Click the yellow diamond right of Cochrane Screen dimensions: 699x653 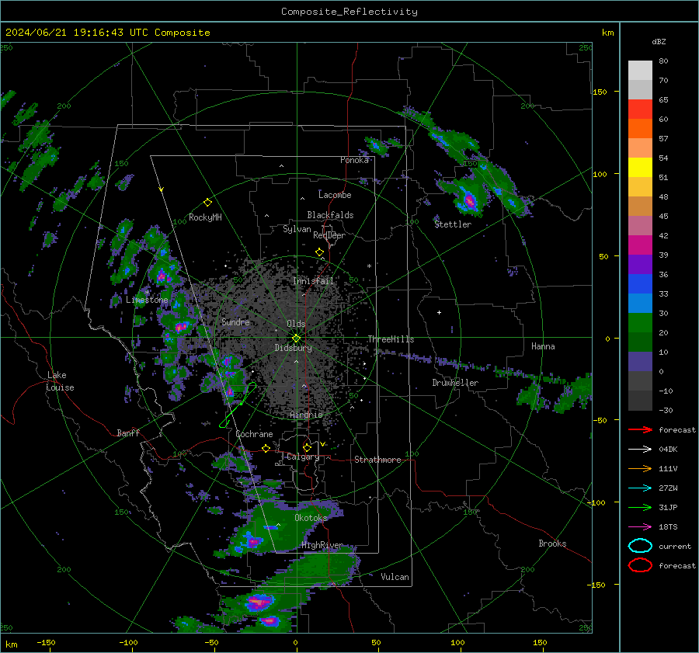[x=266, y=448]
